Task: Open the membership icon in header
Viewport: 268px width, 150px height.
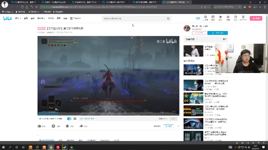Action: coord(205,17)
